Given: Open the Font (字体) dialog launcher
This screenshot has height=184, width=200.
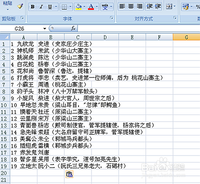Looking at the screenshot, I should (x=111, y=17).
